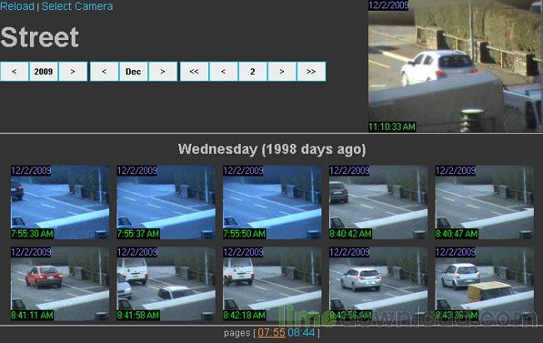This screenshot has height=343, width=543.
Task: Open the 8:41:11 AM red car thumbnail
Action: click(60, 283)
